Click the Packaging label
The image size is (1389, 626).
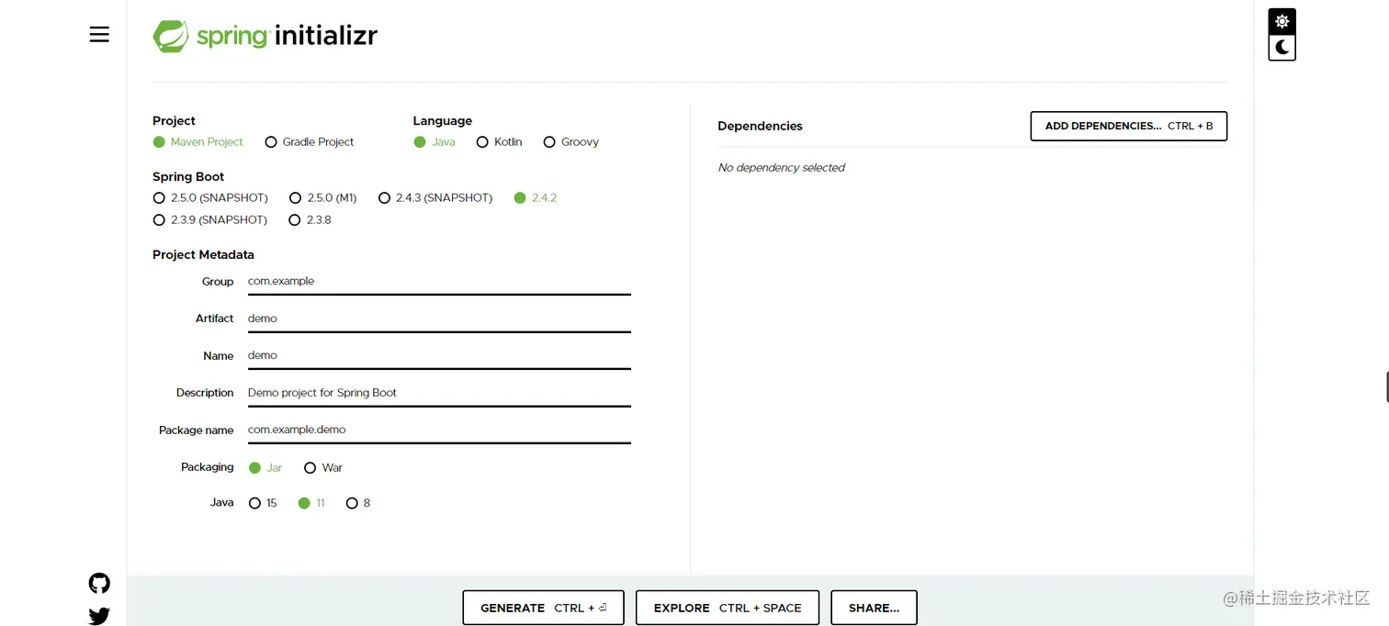(208, 467)
